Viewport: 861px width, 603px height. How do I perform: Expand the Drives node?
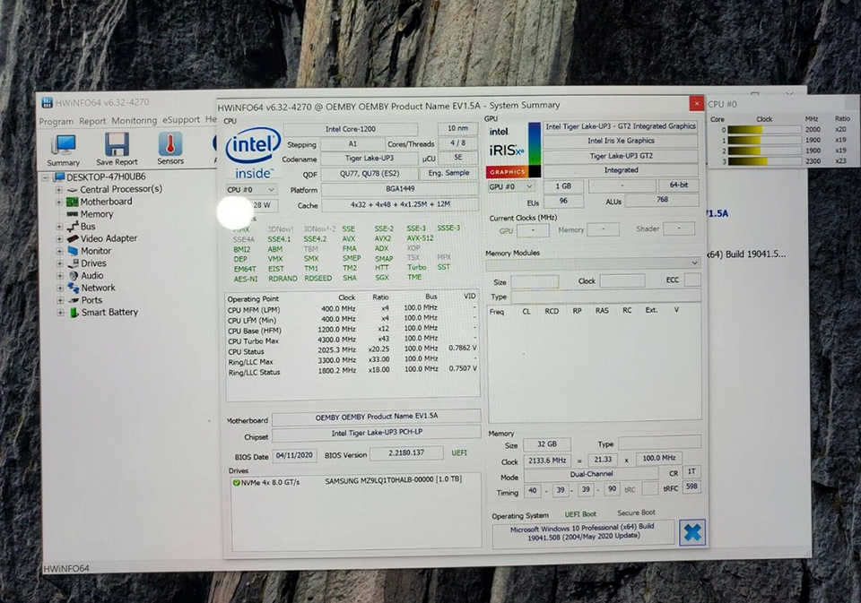coord(60,263)
